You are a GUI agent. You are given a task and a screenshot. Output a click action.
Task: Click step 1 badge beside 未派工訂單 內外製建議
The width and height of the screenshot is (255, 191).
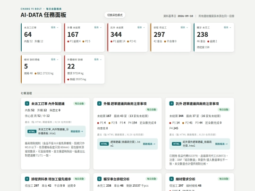tap(27, 103)
